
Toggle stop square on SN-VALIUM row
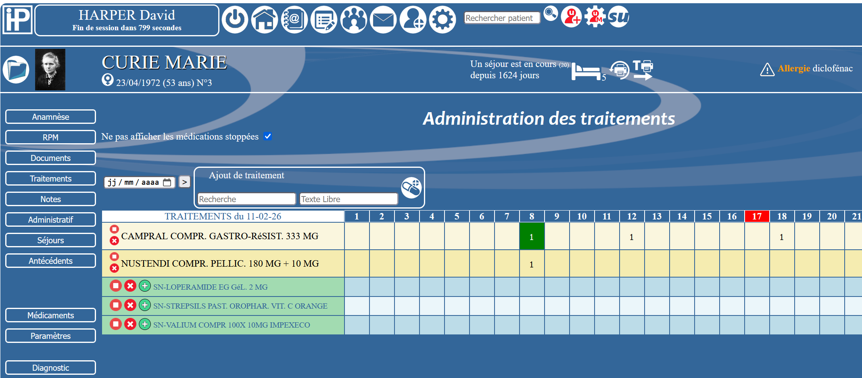[116, 324]
